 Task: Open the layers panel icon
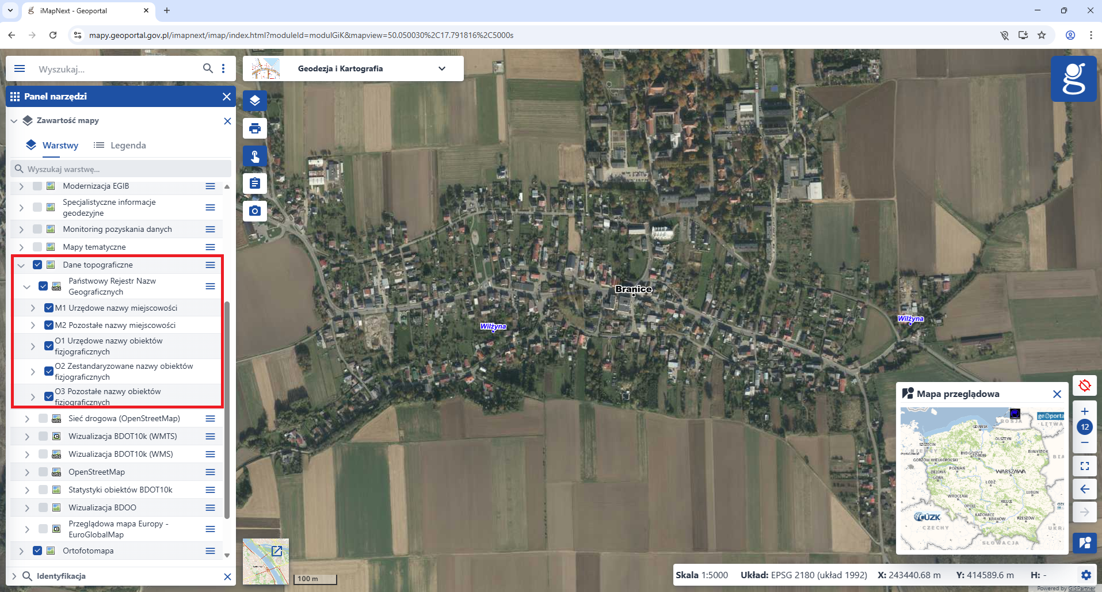pyautogui.click(x=254, y=101)
